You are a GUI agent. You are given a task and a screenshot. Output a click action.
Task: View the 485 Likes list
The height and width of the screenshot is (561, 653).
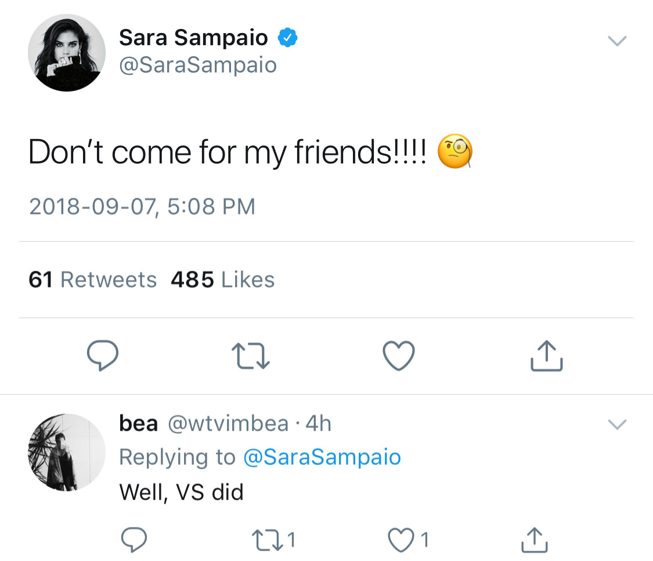pyautogui.click(x=222, y=280)
